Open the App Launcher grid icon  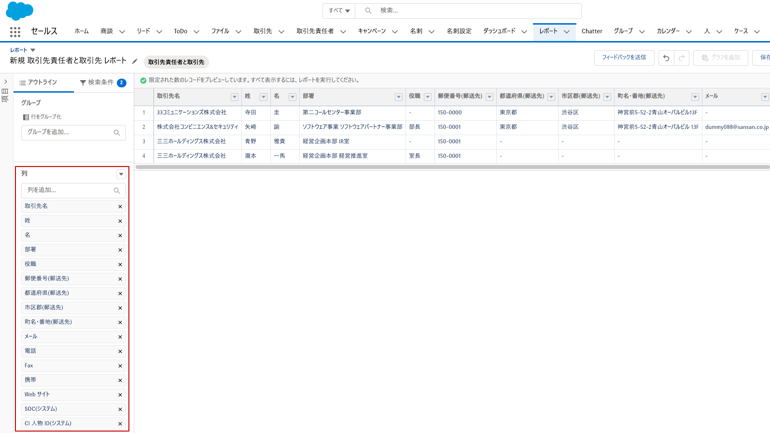[x=15, y=31]
